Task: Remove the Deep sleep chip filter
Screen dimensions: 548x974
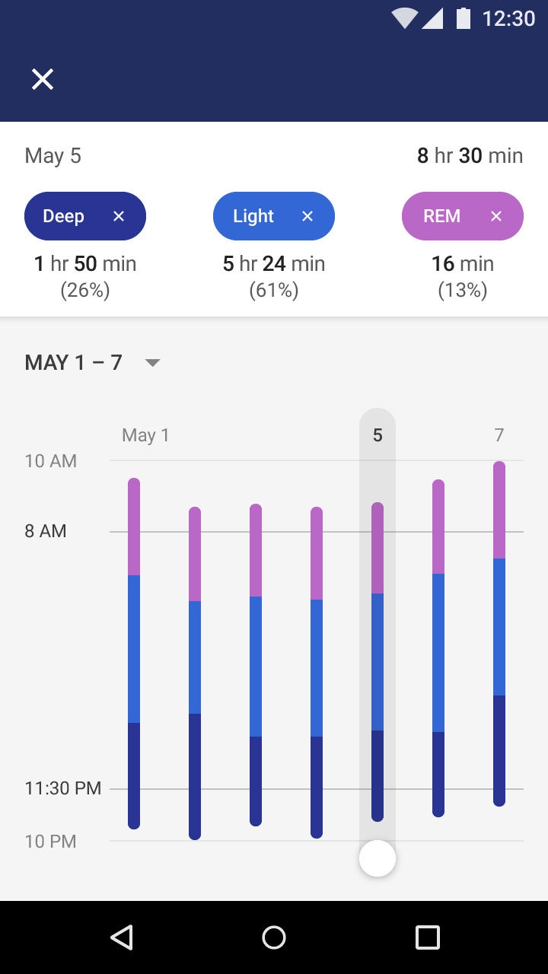Action: click(119, 217)
